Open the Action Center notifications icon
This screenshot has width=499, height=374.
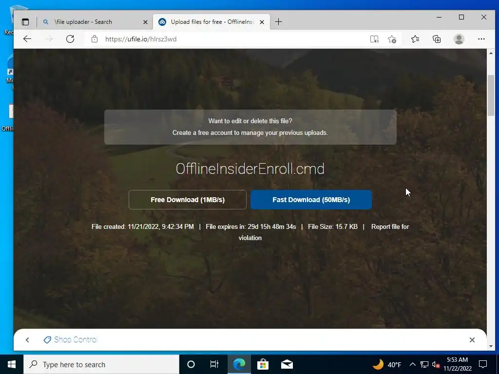pyautogui.click(x=483, y=364)
